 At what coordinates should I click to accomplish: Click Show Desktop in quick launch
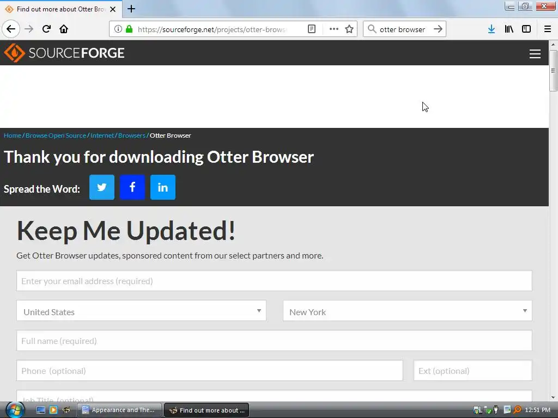coord(41,410)
